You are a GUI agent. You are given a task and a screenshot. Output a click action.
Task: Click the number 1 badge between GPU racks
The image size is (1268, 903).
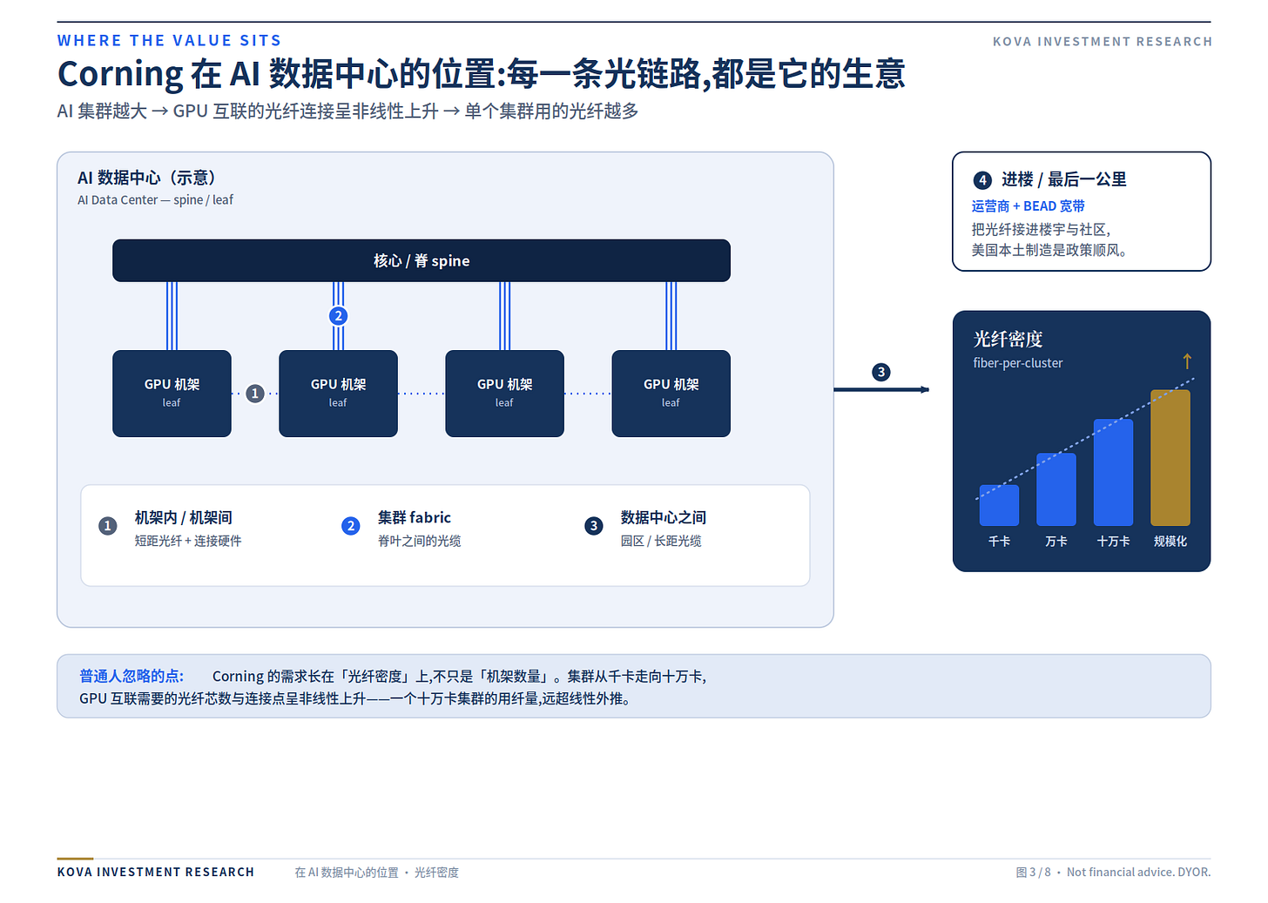point(254,394)
